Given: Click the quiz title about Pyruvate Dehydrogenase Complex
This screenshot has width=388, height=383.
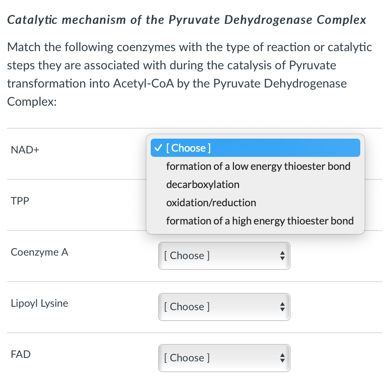Looking at the screenshot, I should click(186, 19).
